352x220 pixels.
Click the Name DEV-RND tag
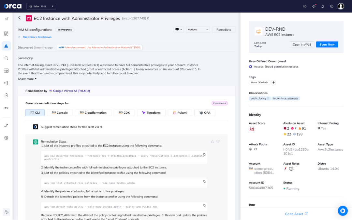(259, 82)
